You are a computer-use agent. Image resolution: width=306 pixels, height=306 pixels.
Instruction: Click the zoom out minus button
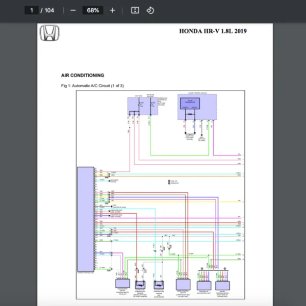click(73, 10)
